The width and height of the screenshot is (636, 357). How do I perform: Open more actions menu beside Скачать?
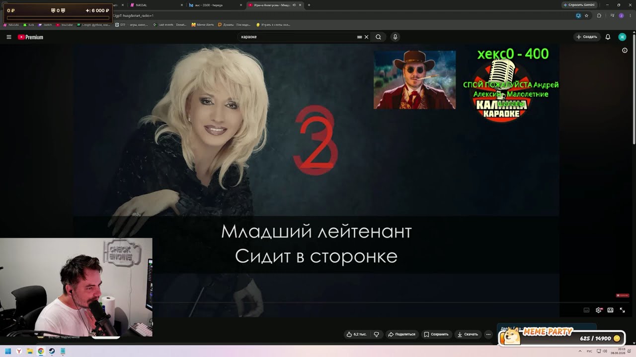pos(488,334)
